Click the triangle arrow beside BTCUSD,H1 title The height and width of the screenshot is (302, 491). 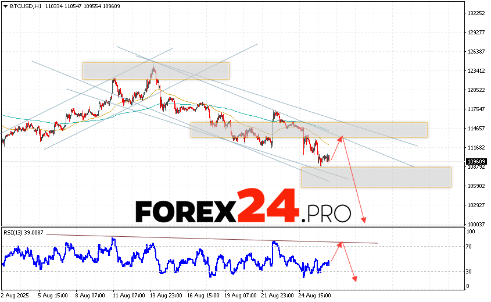tap(5, 6)
